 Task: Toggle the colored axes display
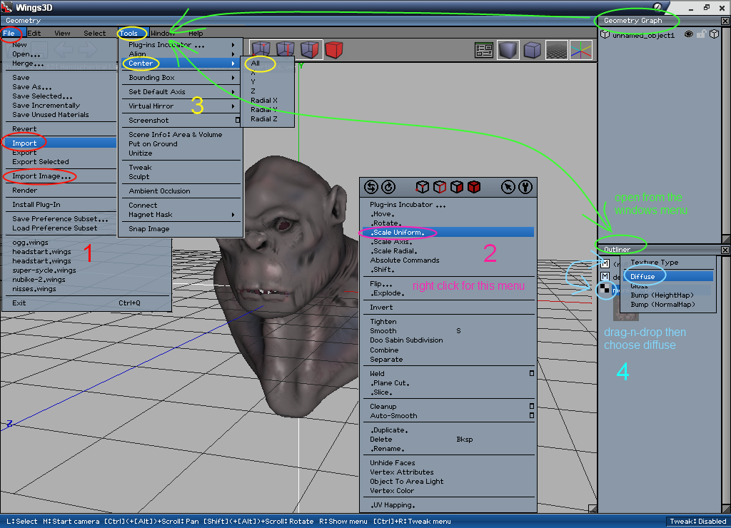(x=581, y=50)
